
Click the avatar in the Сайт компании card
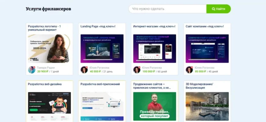point(189,70)
